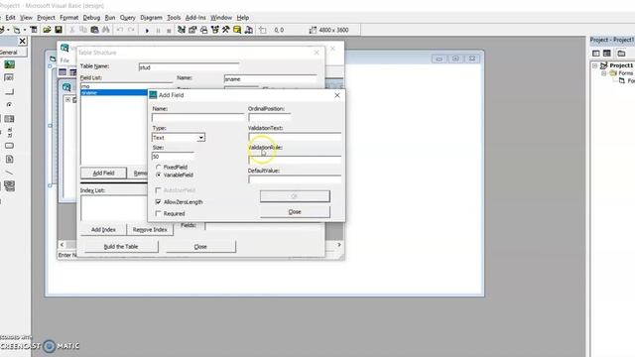This screenshot has height=357, width=635.
Task: Open the Debug menu
Action: pyautogui.click(x=91, y=18)
